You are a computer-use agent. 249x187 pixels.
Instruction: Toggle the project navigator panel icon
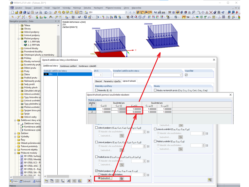tap(77, 12)
